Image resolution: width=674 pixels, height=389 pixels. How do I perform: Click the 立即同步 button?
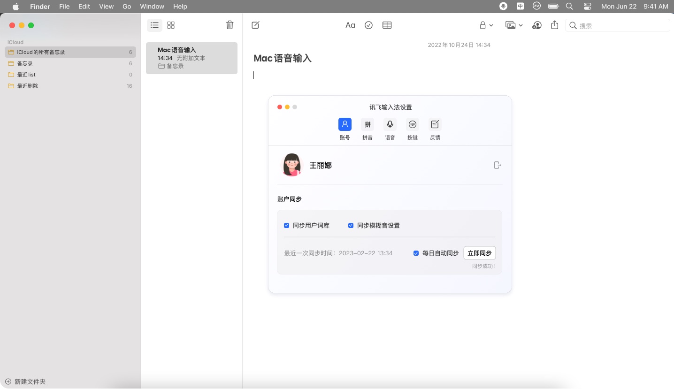tap(479, 253)
